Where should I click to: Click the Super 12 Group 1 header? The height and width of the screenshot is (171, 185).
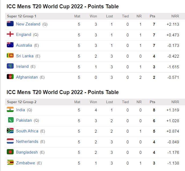pyautogui.click(x=22, y=16)
